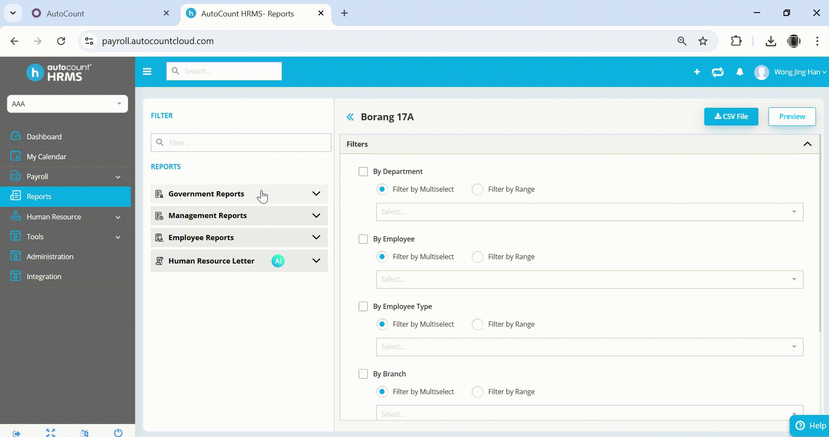This screenshot has width=829, height=437.
Task: Click the Preview button
Action: click(791, 116)
